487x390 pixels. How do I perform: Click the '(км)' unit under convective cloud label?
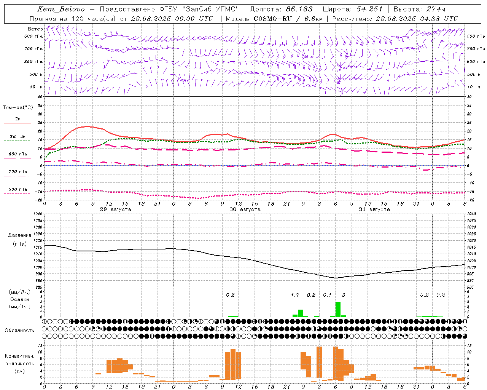tap(19, 371)
